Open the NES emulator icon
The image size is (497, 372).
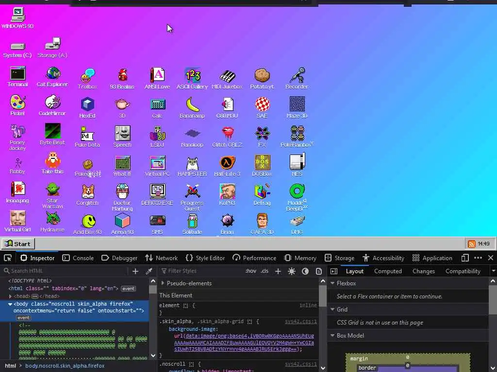[297, 165]
